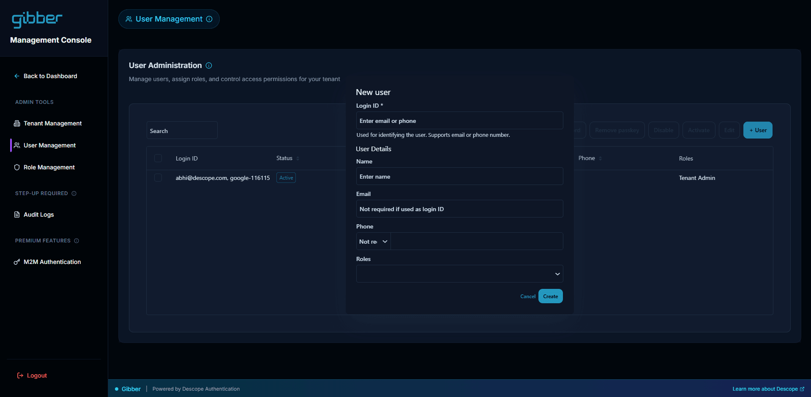
Task: Click the sort arrows on the Status column
Action: coord(297,158)
